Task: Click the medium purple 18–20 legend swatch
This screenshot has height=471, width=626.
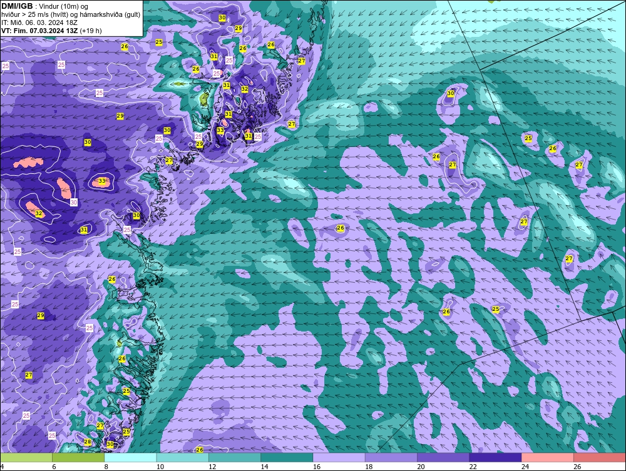Action: 391,457
